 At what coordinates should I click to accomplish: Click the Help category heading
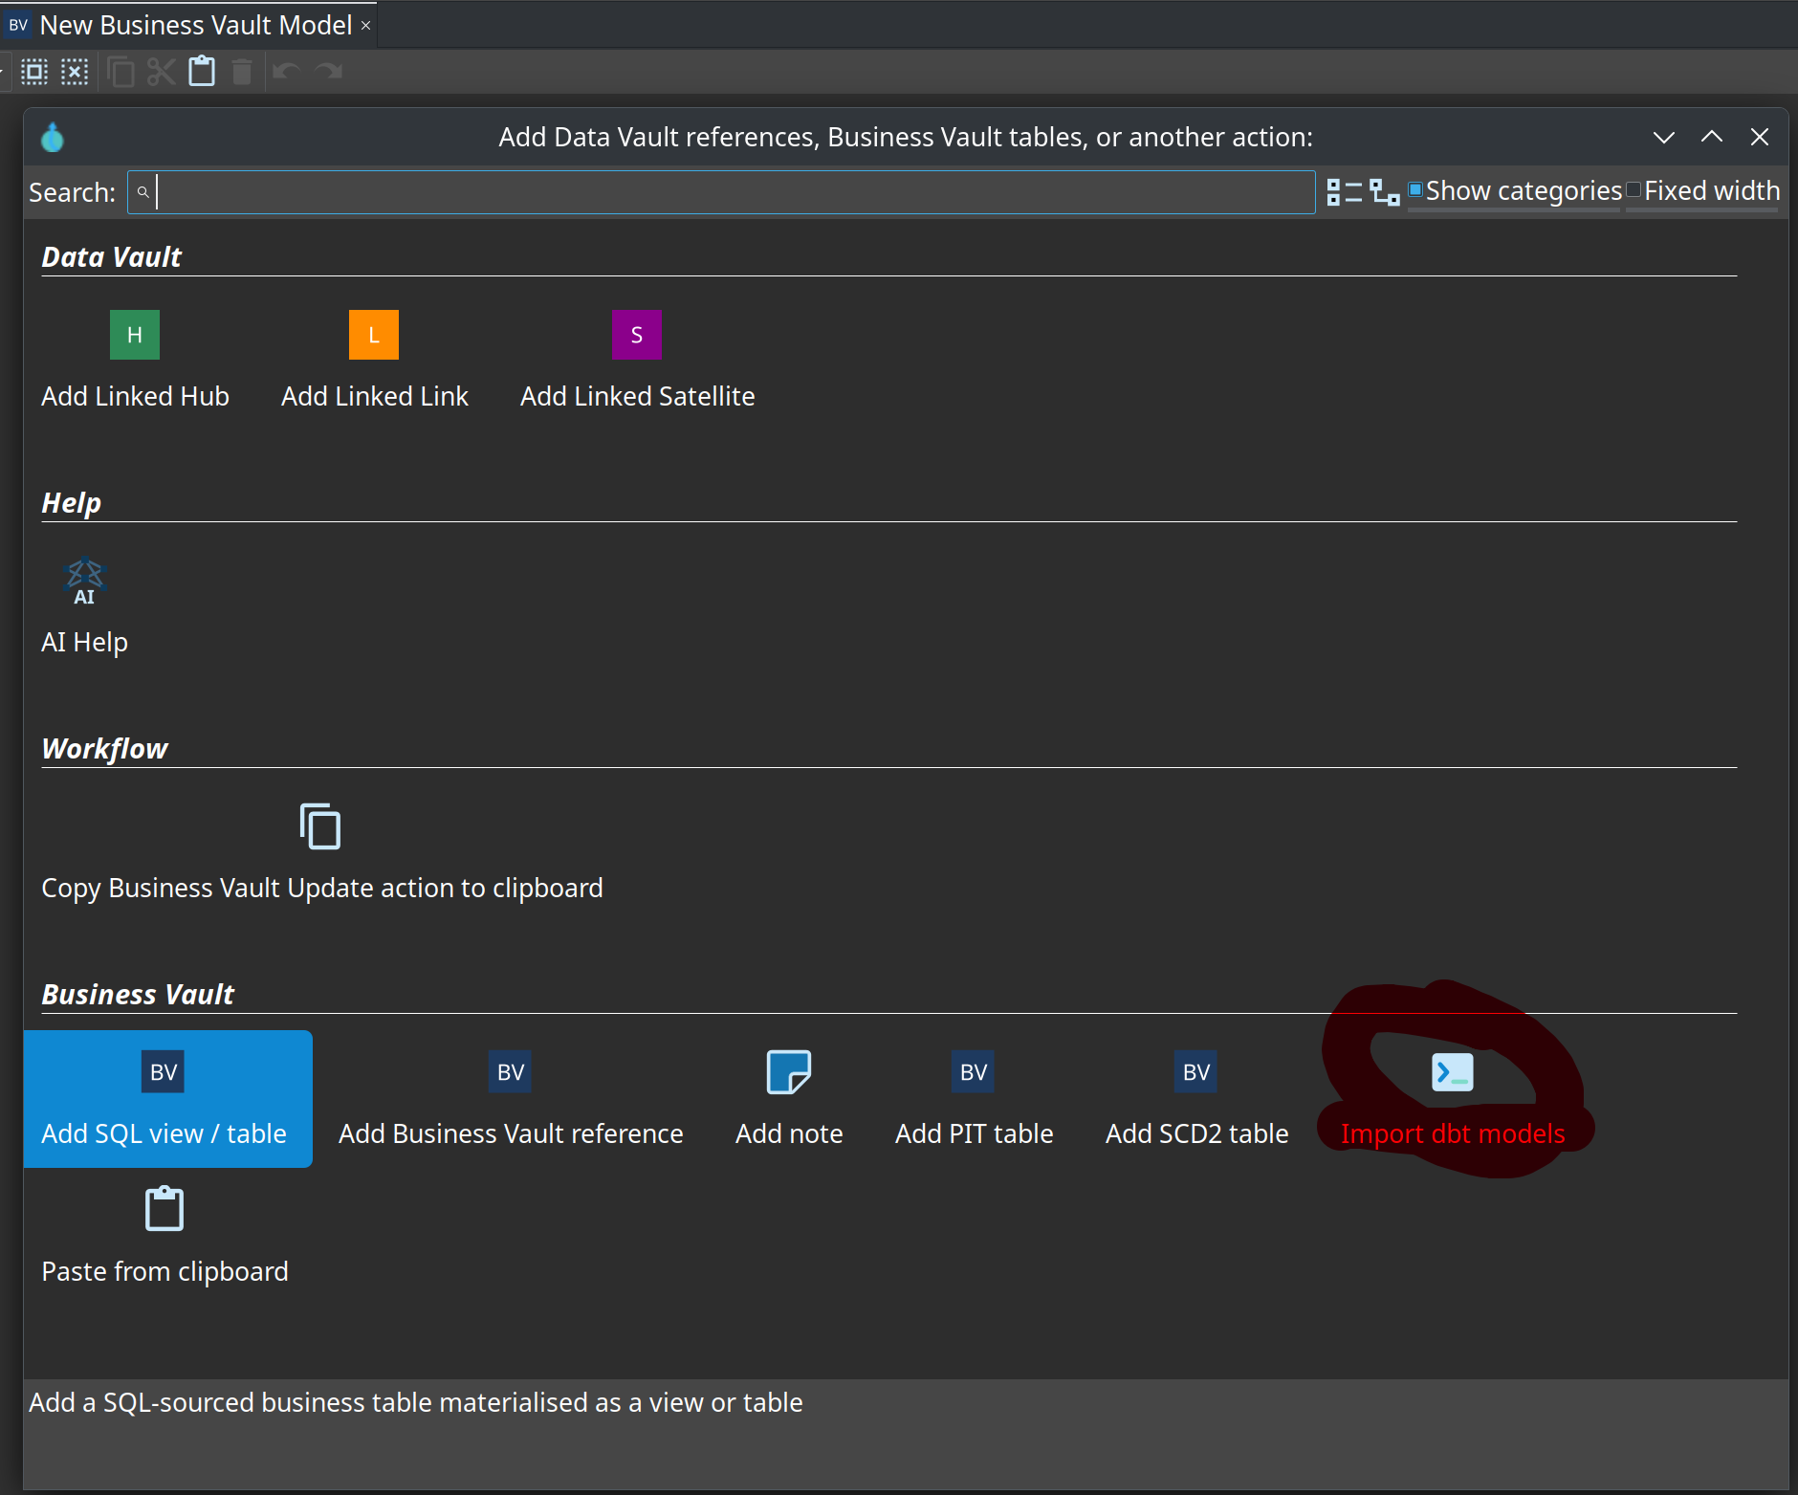click(71, 502)
